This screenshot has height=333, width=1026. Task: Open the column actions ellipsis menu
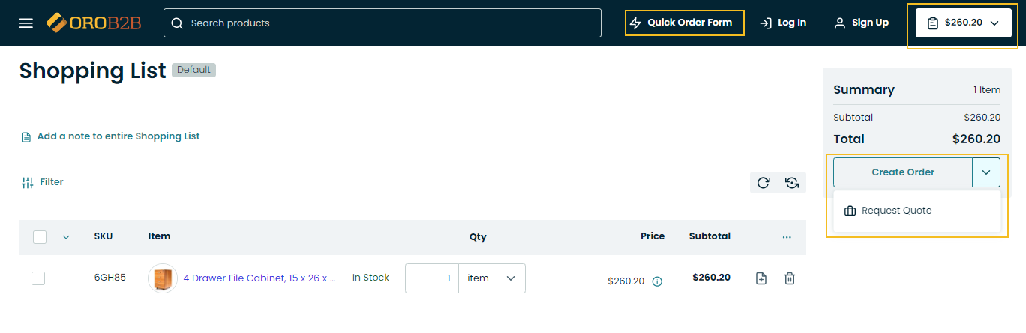coord(787,237)
